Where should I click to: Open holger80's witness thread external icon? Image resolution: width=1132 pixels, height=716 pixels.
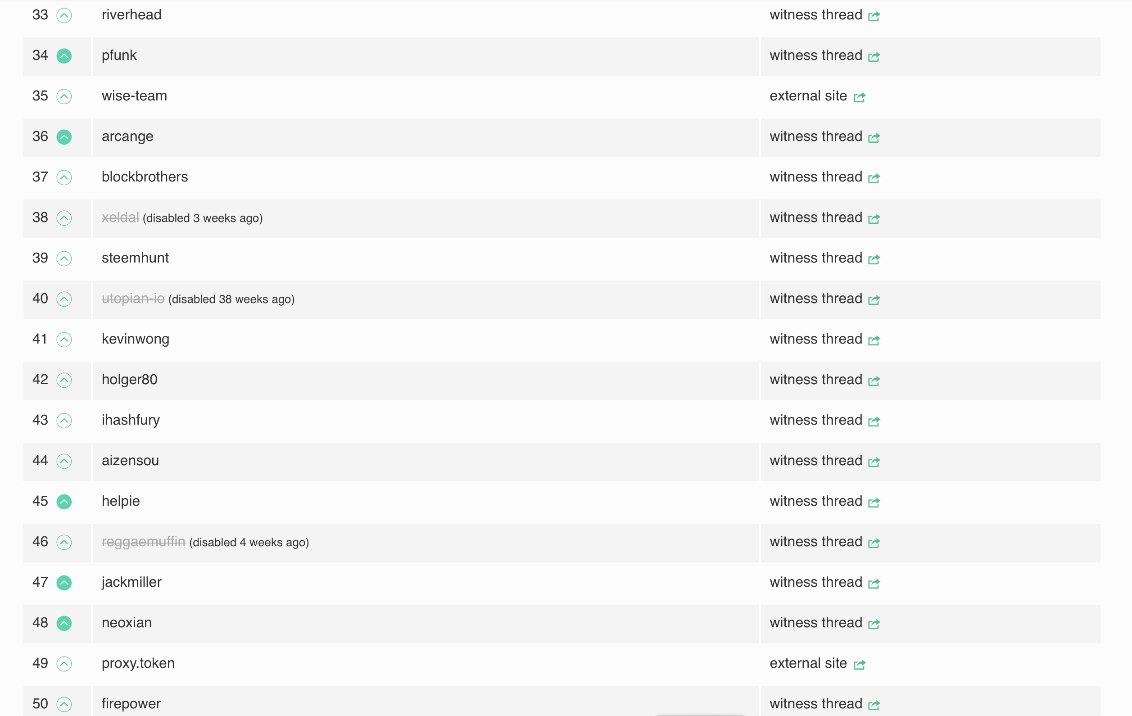coord(874,381)
